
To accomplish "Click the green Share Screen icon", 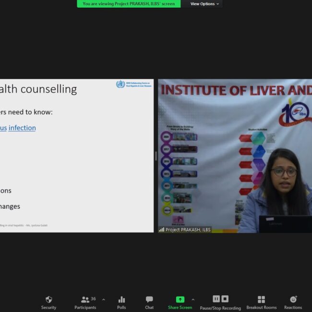I will coord(180,300).
